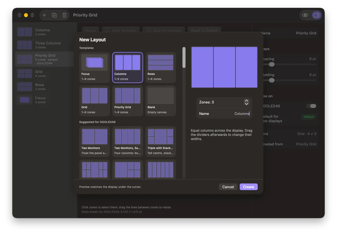Select Priority Grid layout in the sidebar

[x=44, y=59]
